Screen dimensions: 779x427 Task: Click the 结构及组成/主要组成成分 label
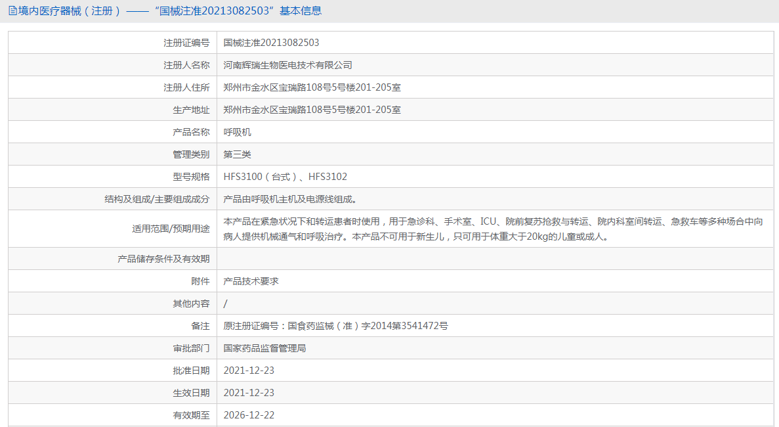pyautogui.click(x=157, y=199)
